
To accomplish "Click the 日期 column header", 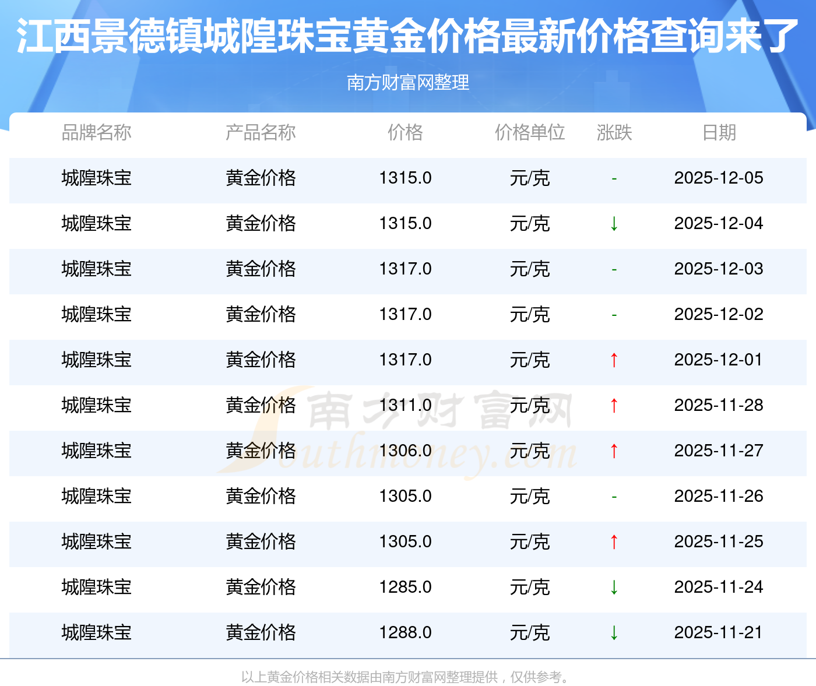I will 719,133.
